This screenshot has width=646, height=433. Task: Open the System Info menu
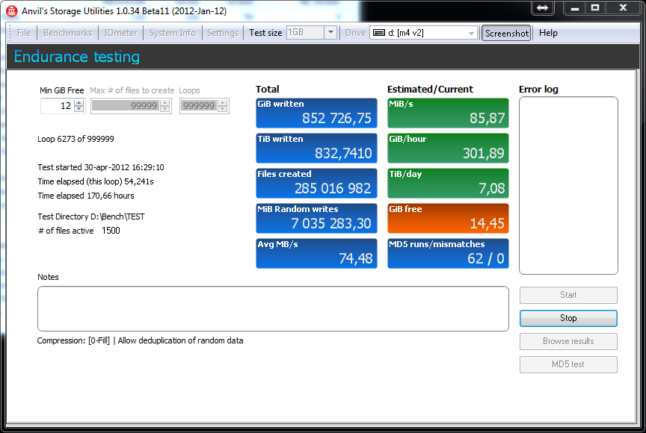pyautogui.click(x=172, y=33)
